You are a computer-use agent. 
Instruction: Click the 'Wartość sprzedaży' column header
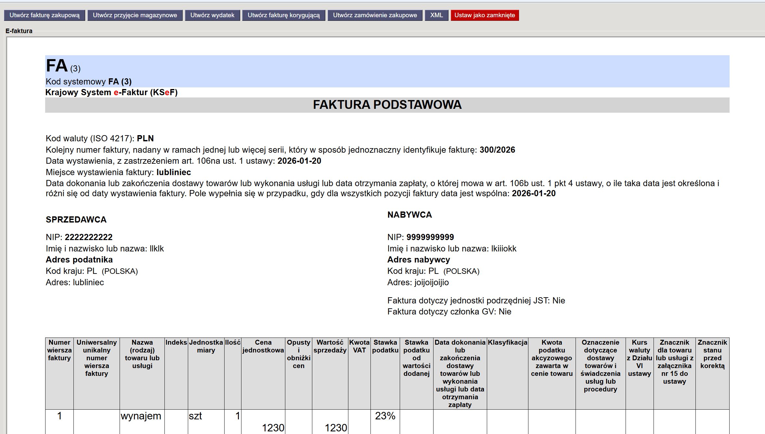coord(330,346)
